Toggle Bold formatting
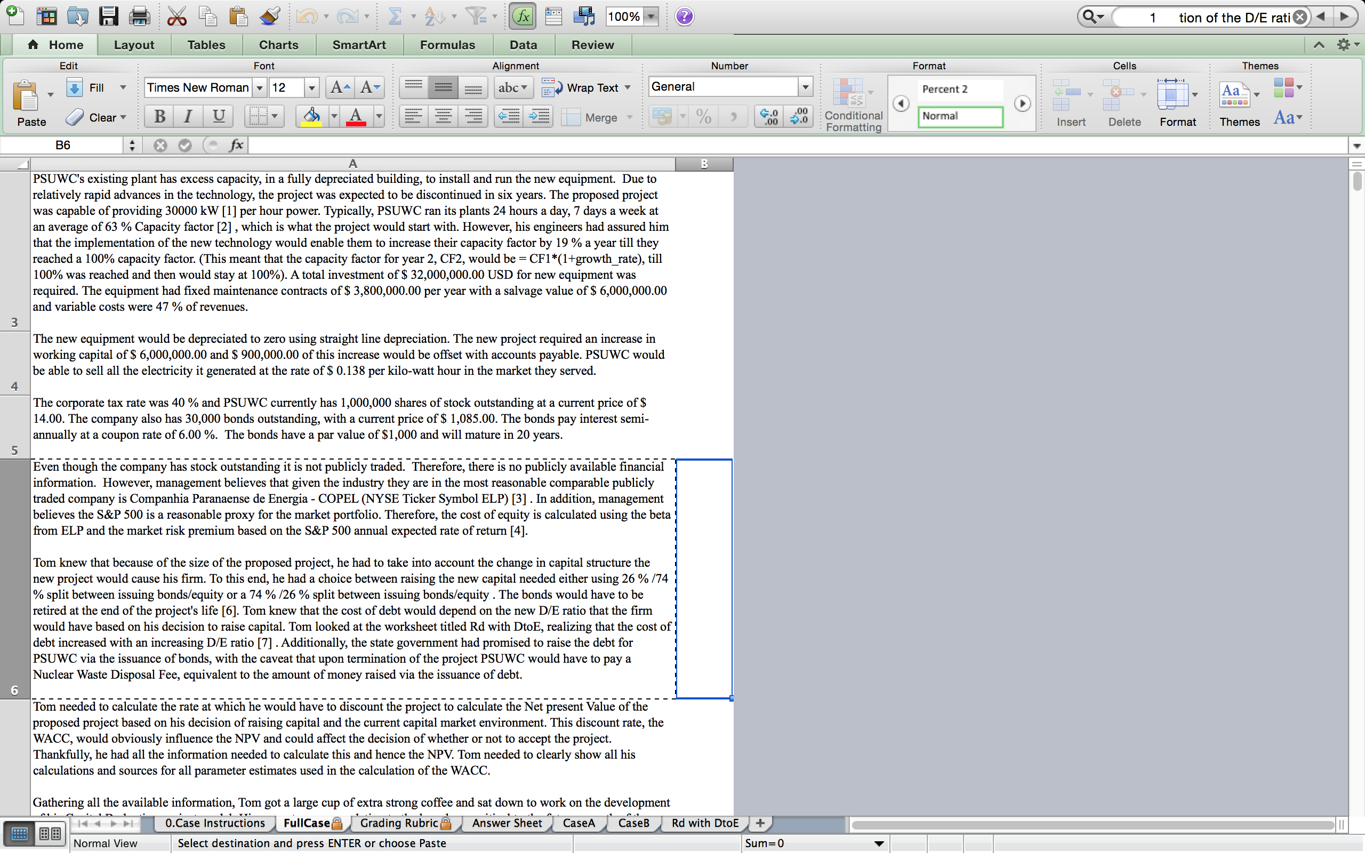Image resolution: width=1365 pixels, height=853 pixels. pyautogui.click(x=159, y=117)
